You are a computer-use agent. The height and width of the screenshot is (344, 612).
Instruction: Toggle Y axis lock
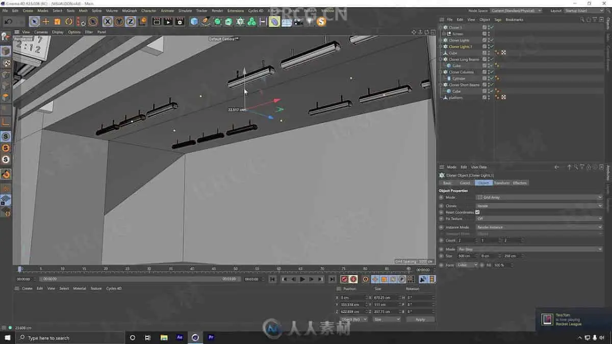click(119, 21)
